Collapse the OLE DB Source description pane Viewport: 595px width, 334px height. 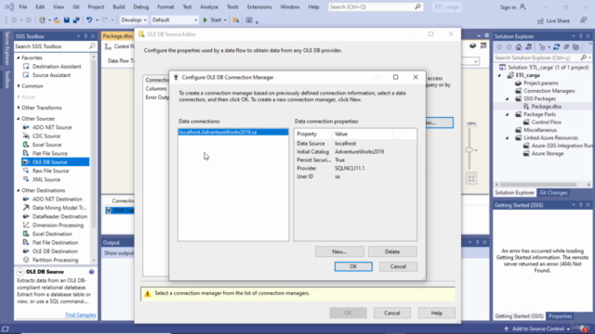pos(20,272)
